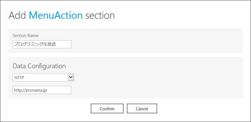Click the word "section" in the title
Viewport: 251px width, 122px height.
[100, 15]
